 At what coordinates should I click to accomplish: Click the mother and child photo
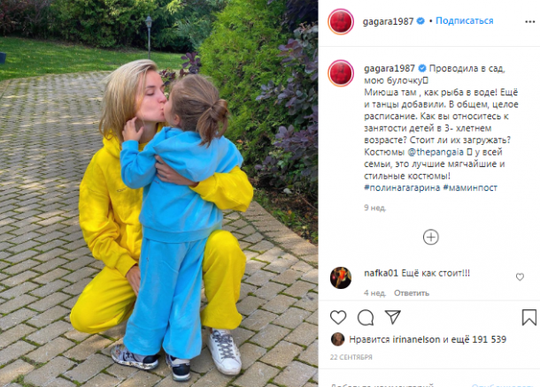158,193
